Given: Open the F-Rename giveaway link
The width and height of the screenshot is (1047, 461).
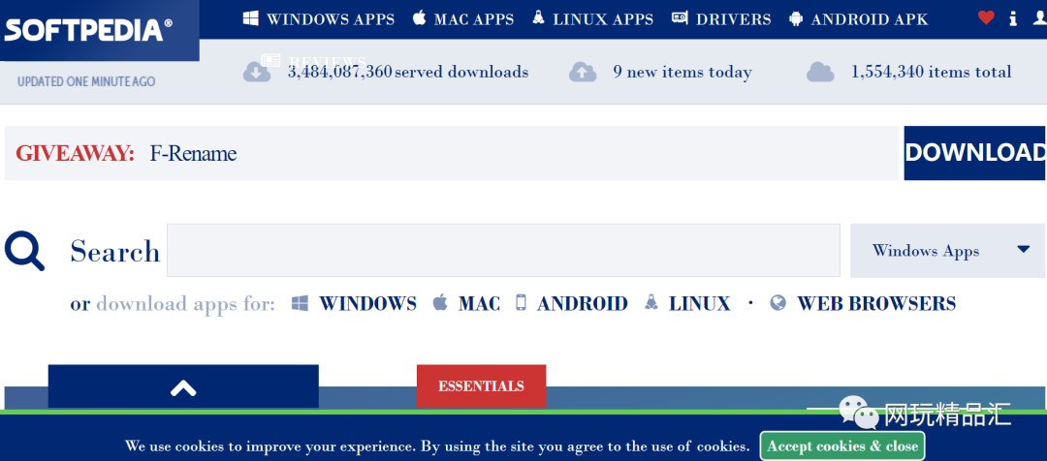Looking at the screenshot, I should tap(193, 153).
